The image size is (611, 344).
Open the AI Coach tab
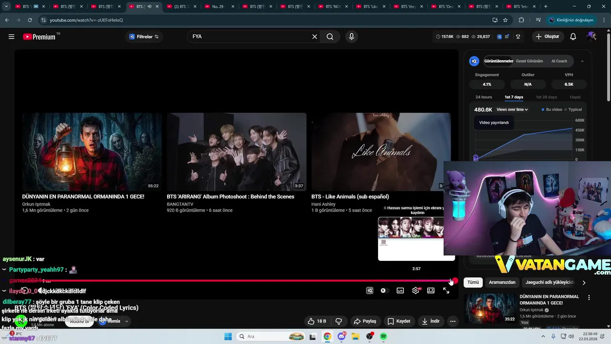click(559, 61)
